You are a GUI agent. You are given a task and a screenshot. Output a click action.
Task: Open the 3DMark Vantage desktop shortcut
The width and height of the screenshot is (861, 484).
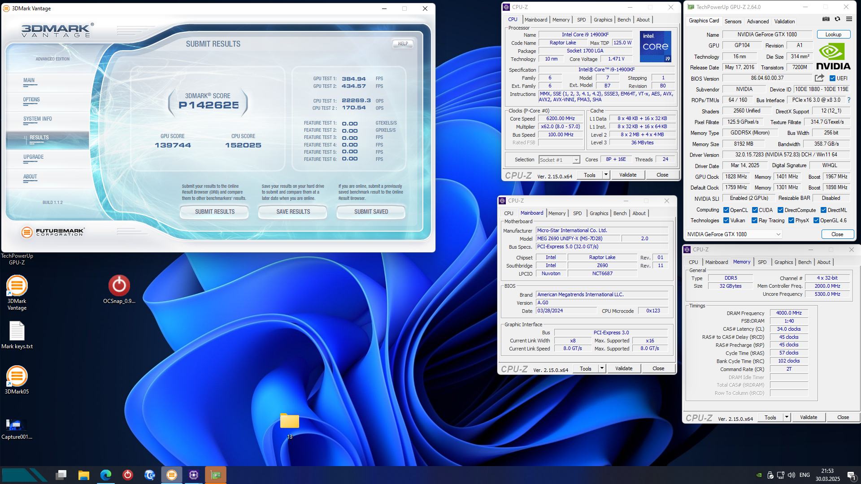(17, 293)
